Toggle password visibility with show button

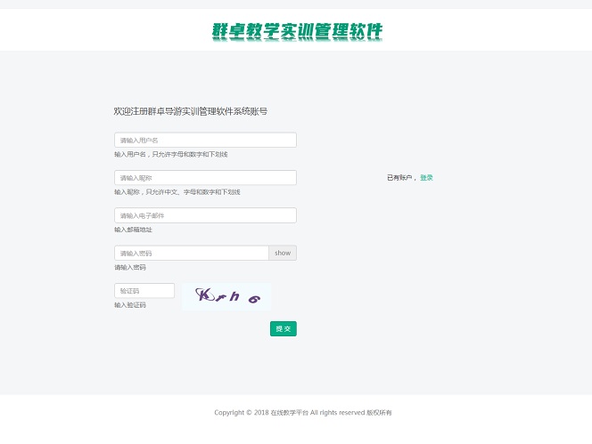[x=283, y=253]
